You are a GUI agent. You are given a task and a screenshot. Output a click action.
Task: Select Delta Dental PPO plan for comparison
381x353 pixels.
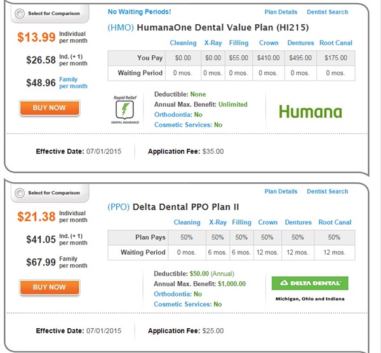point(20,193)
